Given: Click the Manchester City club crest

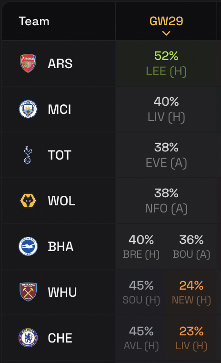Looking at the screenshot, I should coord(28,109).
